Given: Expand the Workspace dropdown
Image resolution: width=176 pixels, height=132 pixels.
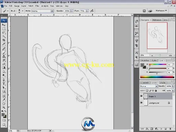Looking at the screenshot, I should 161,11.
